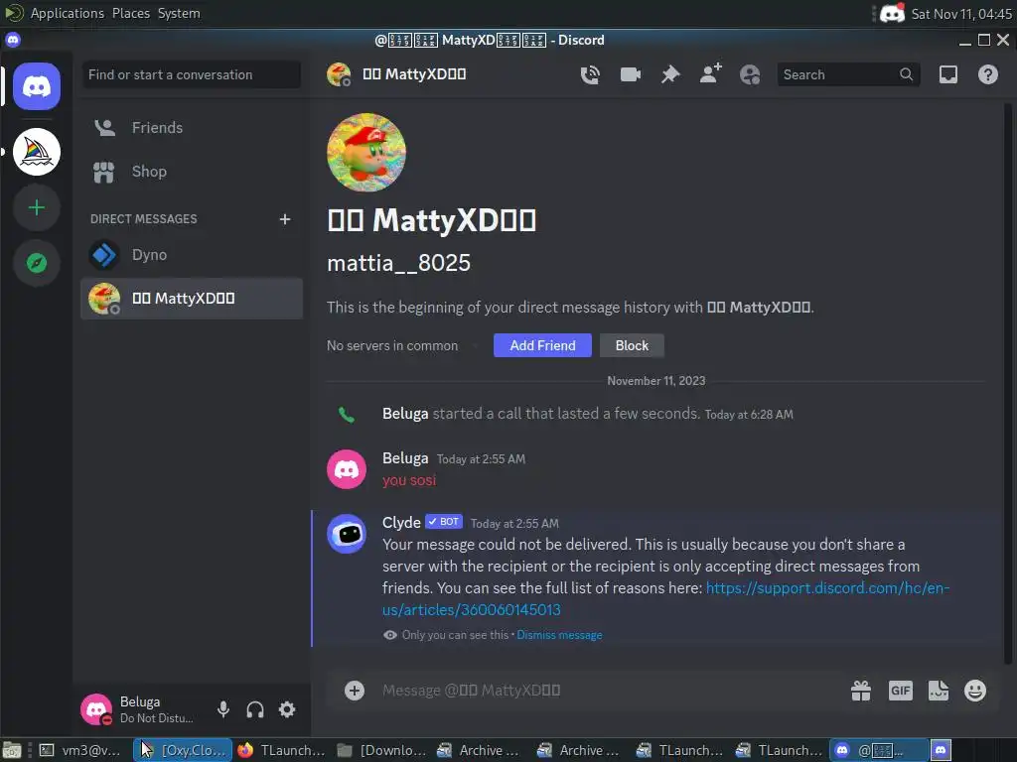Screen dimensions: 1017x762
Task: Open the support.discord.com article link
Action: pos(827,588)
